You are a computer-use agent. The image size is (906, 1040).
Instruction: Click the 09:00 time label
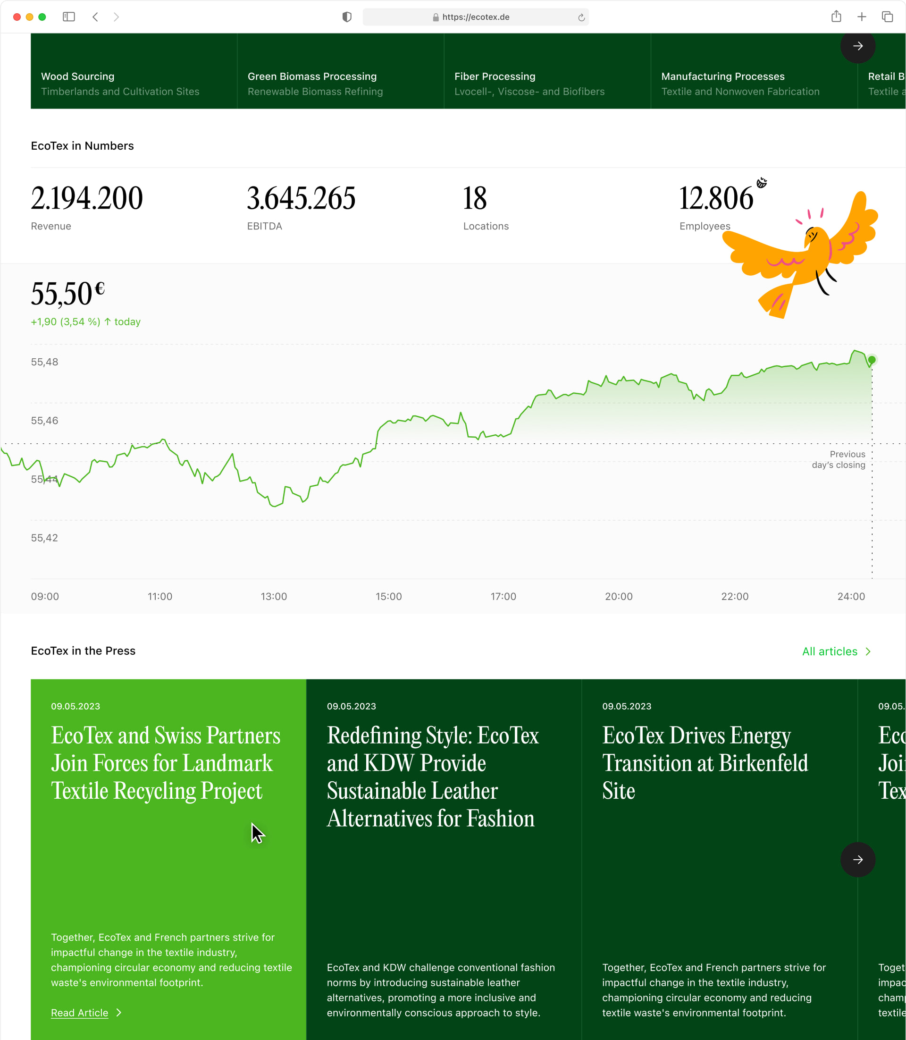tap(45, 596)
